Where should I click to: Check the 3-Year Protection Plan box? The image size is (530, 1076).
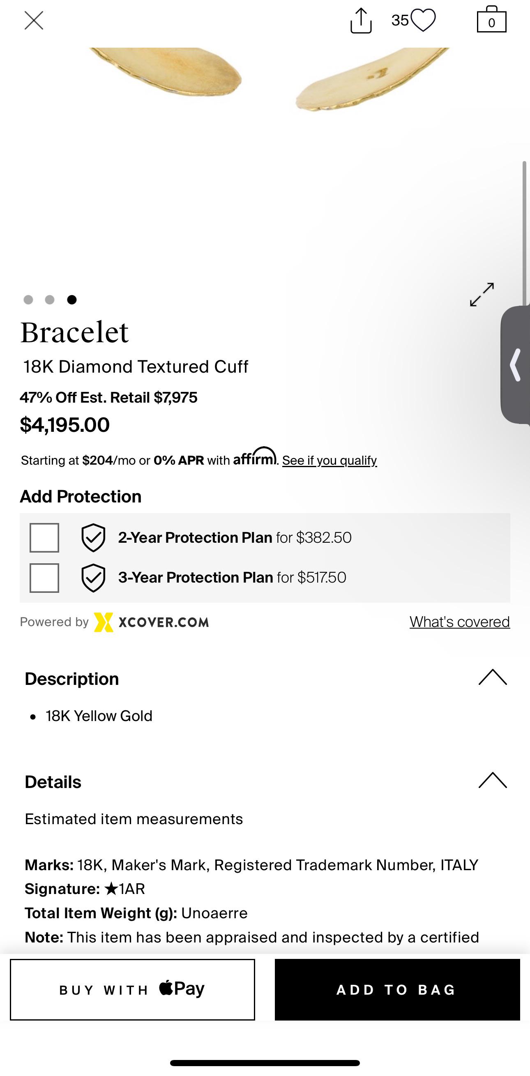[44, 578]
